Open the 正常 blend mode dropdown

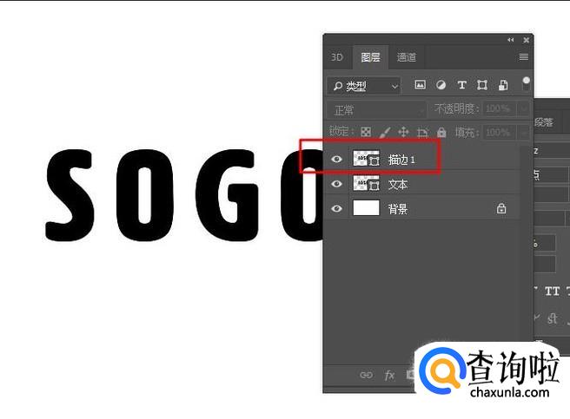(376, 109)
